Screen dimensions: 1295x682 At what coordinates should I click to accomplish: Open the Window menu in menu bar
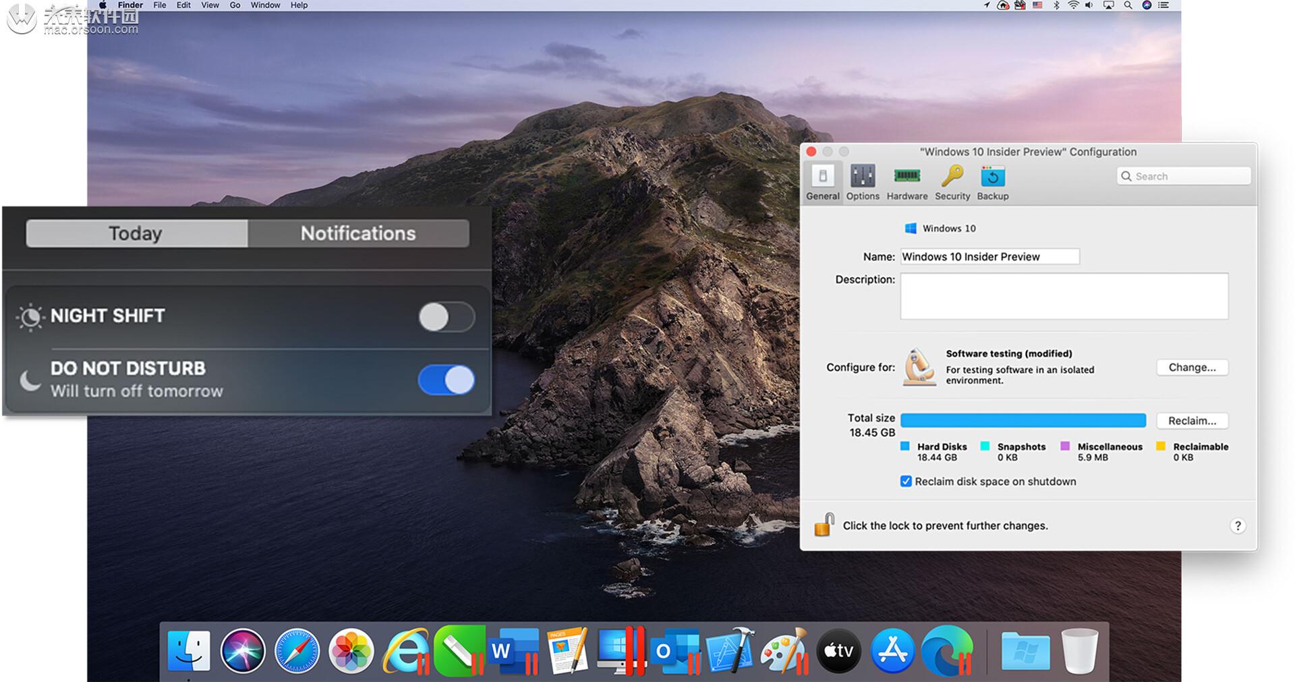click(x=265, y=5)
